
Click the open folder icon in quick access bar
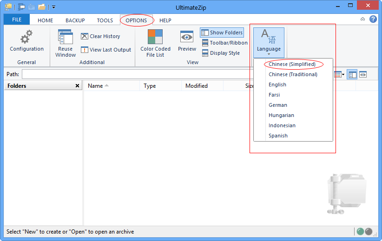tap(42, 7)
